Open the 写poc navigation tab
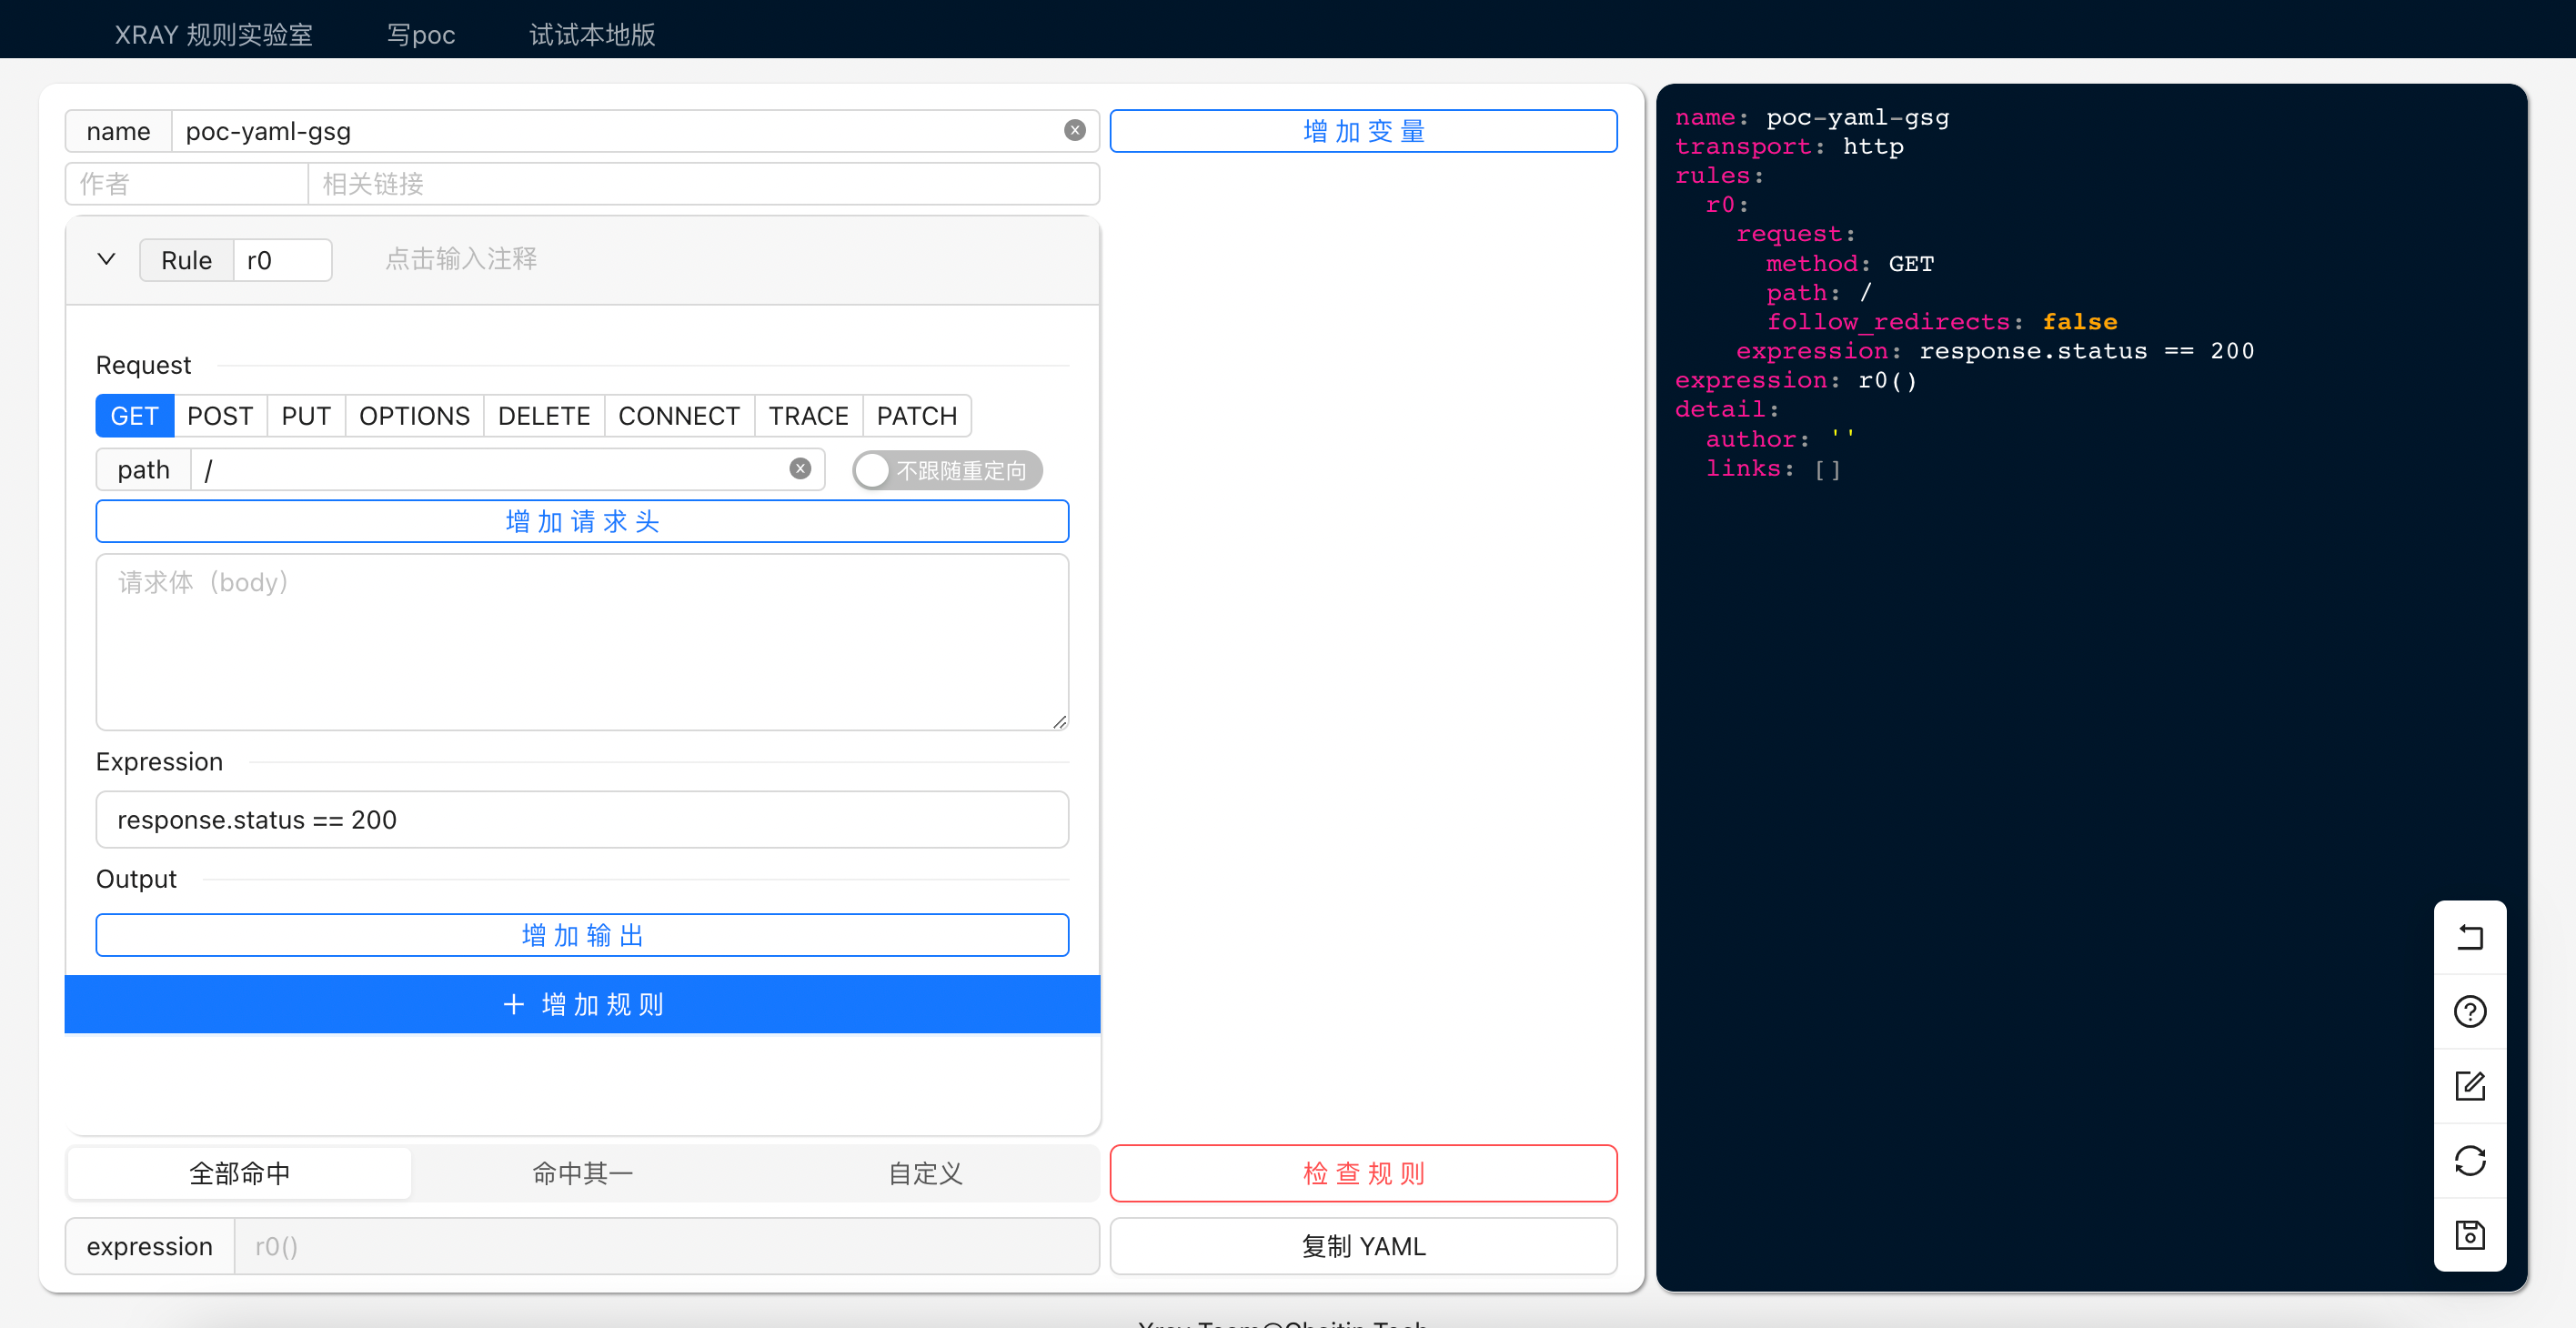The height and width of the screenshot is (1328, 2576). 420,35
